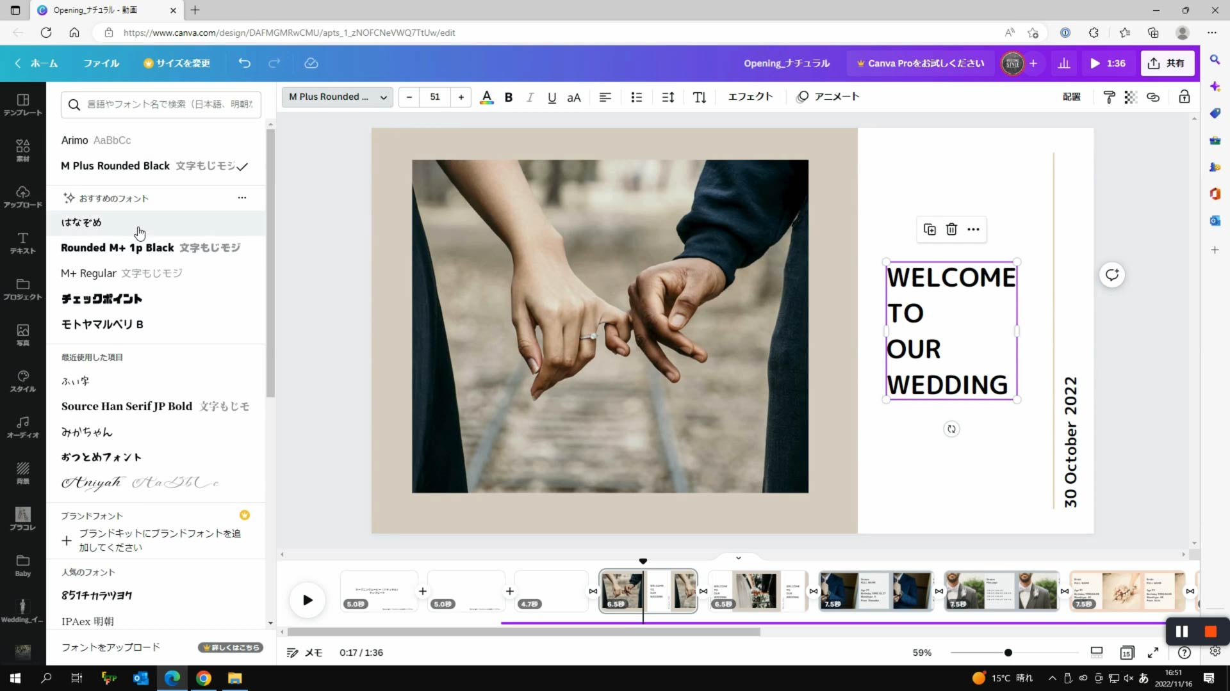Image resolution: width=1230 pixels, height=691 pixels.
Task: Click the 共有 share button
Action: click(x=1167, y=63)
